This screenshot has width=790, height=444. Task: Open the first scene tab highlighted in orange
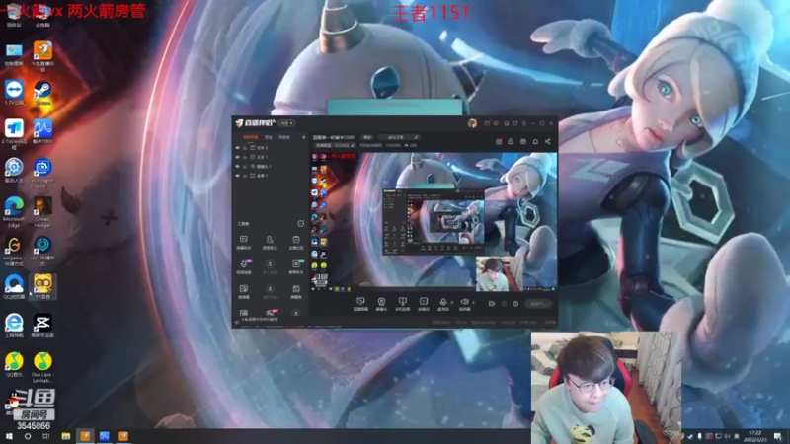pyautogui.click(x=251, y=137)
